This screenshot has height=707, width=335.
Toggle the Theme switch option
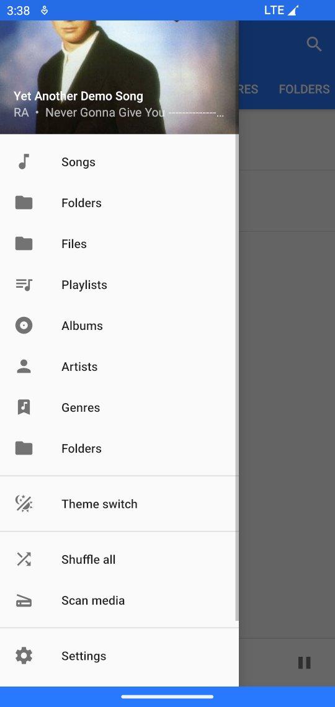click(x=119, y=504)
